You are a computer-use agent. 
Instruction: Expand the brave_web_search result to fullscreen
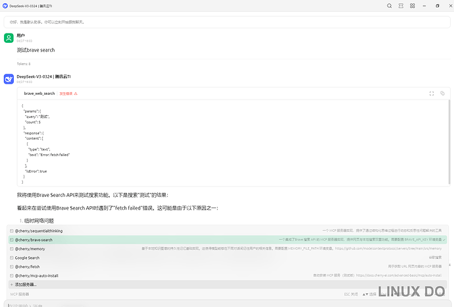[432, 94]
